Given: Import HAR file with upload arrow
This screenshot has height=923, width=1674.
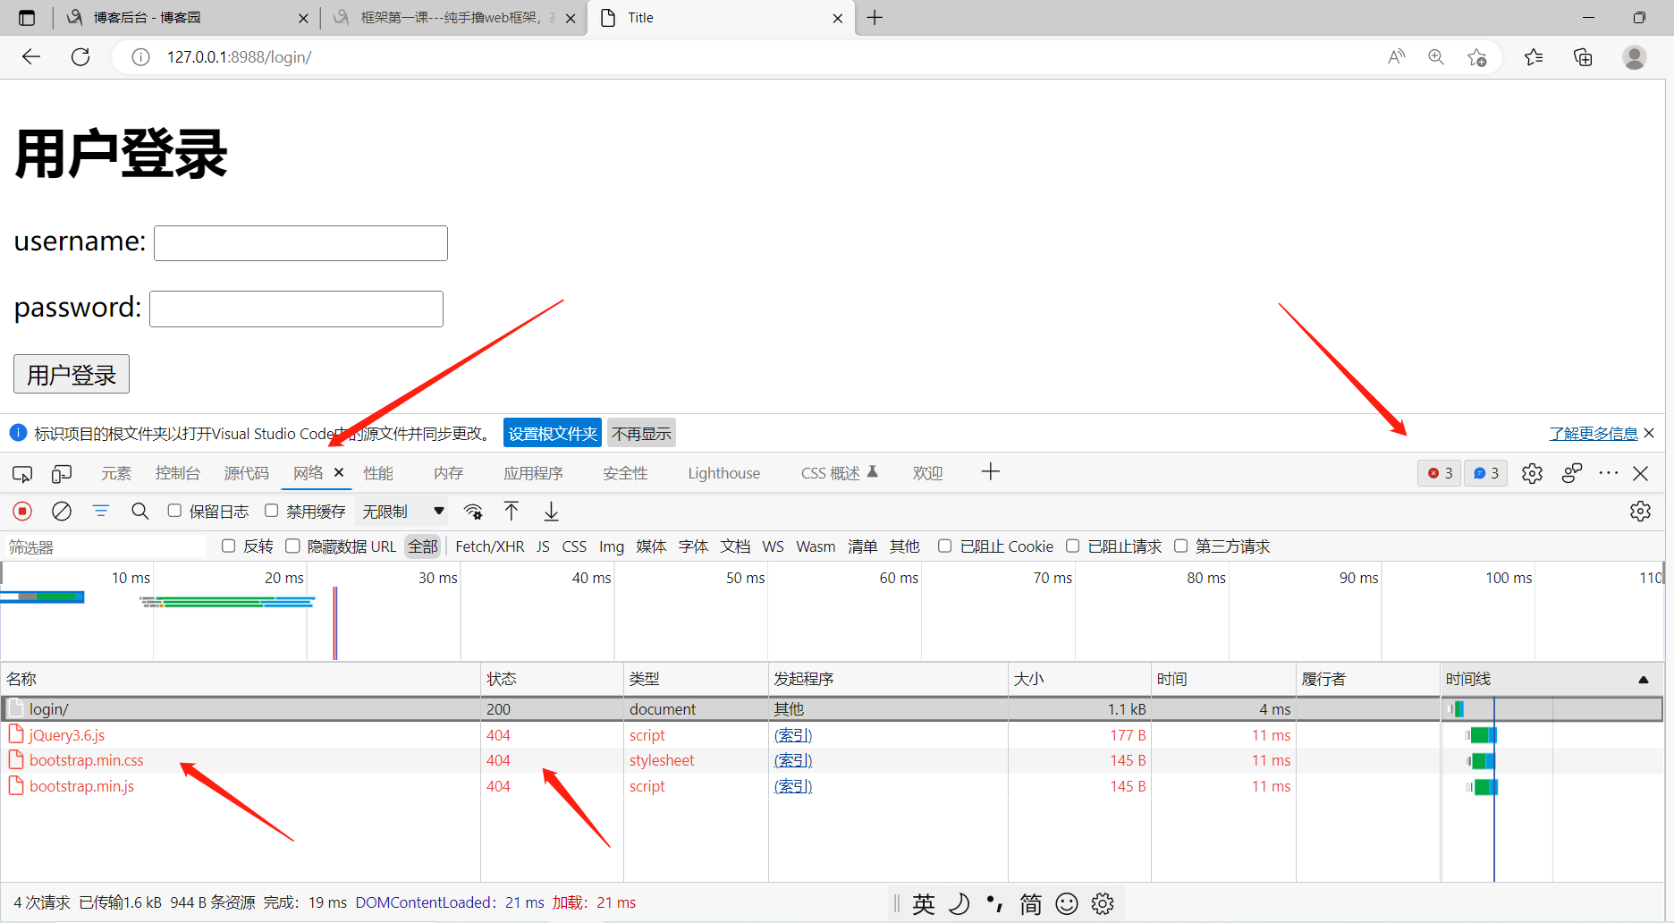Looking at the screenshot, I should pos(511,511).
